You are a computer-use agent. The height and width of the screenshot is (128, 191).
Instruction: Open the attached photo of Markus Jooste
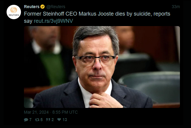pyautogui.click(x=102, y=67)
